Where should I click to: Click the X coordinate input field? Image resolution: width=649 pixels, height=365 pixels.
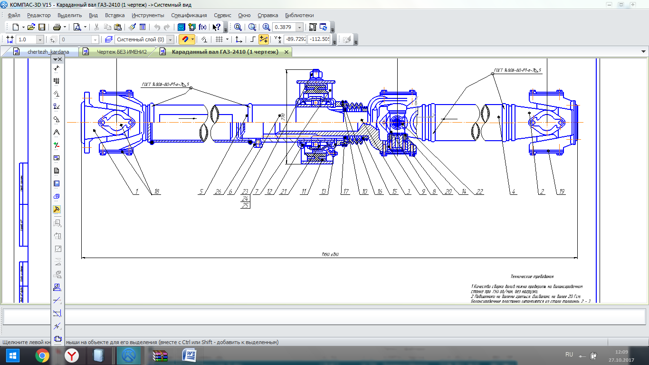(295, 39)
